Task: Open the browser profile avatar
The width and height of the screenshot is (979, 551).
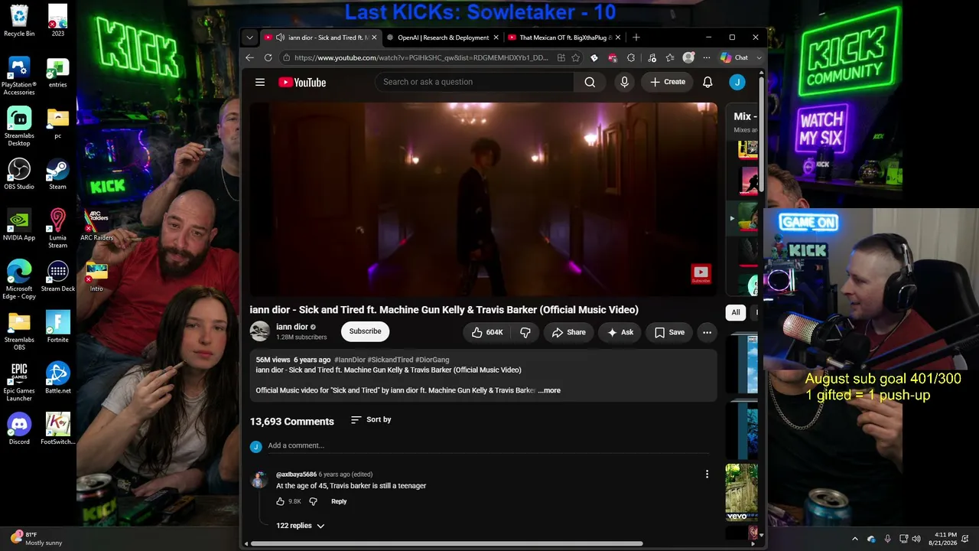Action: pos(688,57)
